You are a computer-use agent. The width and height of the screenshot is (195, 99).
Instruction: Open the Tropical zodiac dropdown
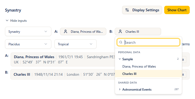click(x=76, y=44)
